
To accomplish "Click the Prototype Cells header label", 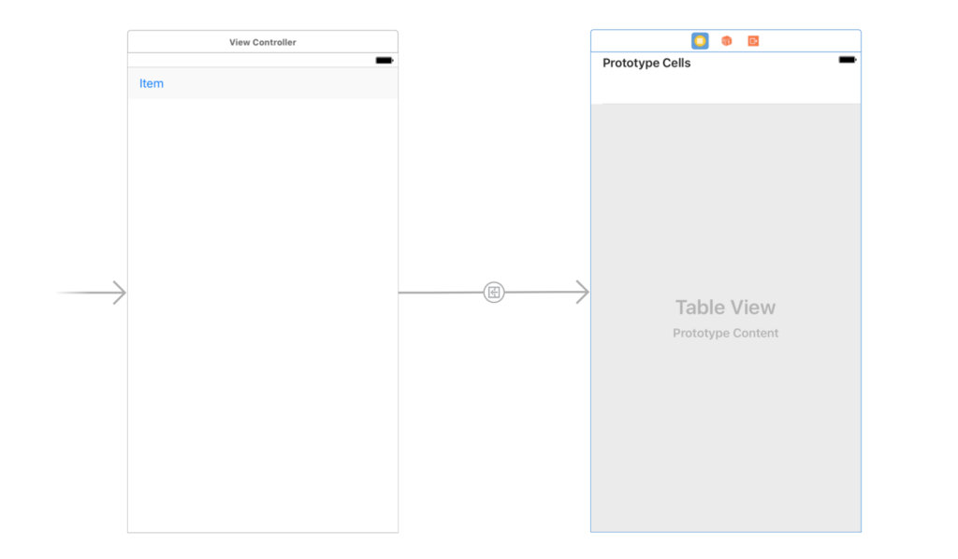I will 646,64.
